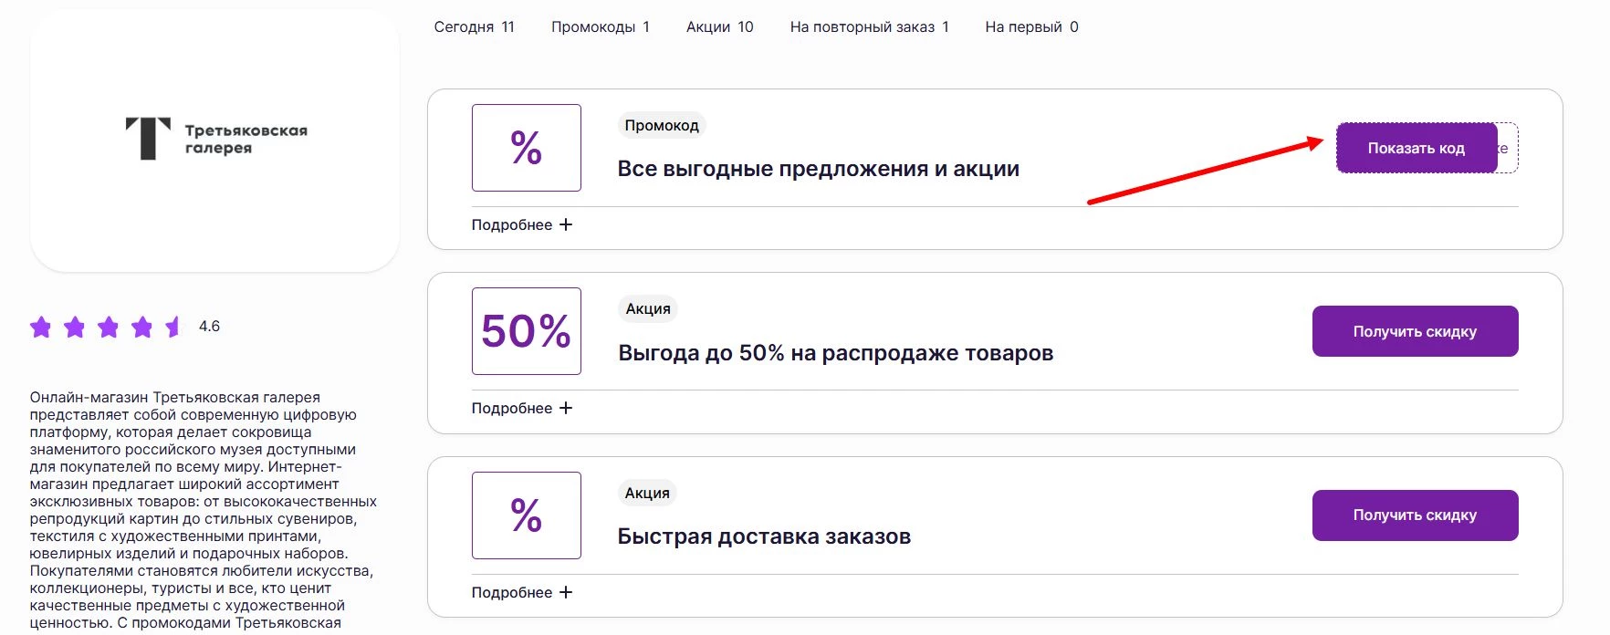Click the 4.6 rating value
Screen dimensions: 1610x635
tap(209, 326)
